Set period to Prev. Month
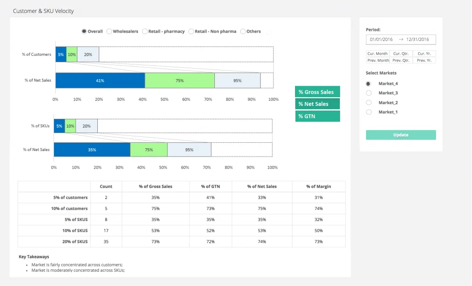 pyautogui.click(x=378, y=60)
